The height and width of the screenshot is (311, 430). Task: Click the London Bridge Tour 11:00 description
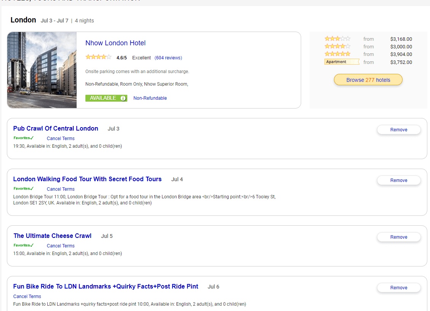point(144,200)
